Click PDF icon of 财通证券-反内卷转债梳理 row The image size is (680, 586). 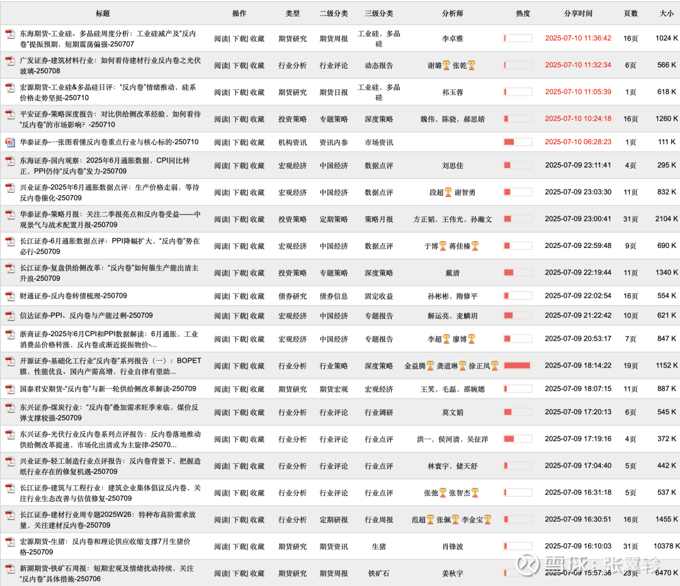click(x=9, y=296)
